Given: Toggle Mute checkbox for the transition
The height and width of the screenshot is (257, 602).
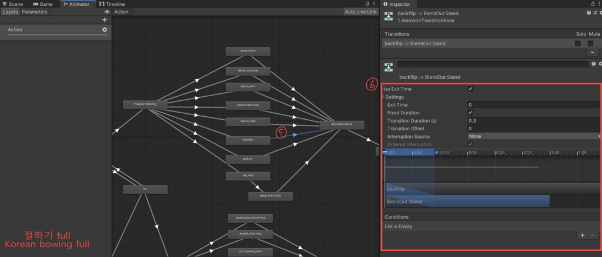Looking at the screenshot, I should coord(590,43).
